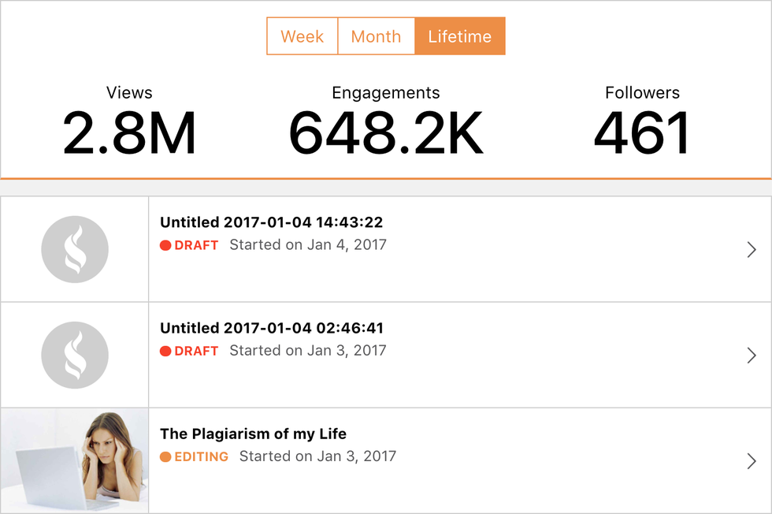Open the woman with laptop thumbnail
The height and width of the screenshot is (514, 772).
(75, 460)
